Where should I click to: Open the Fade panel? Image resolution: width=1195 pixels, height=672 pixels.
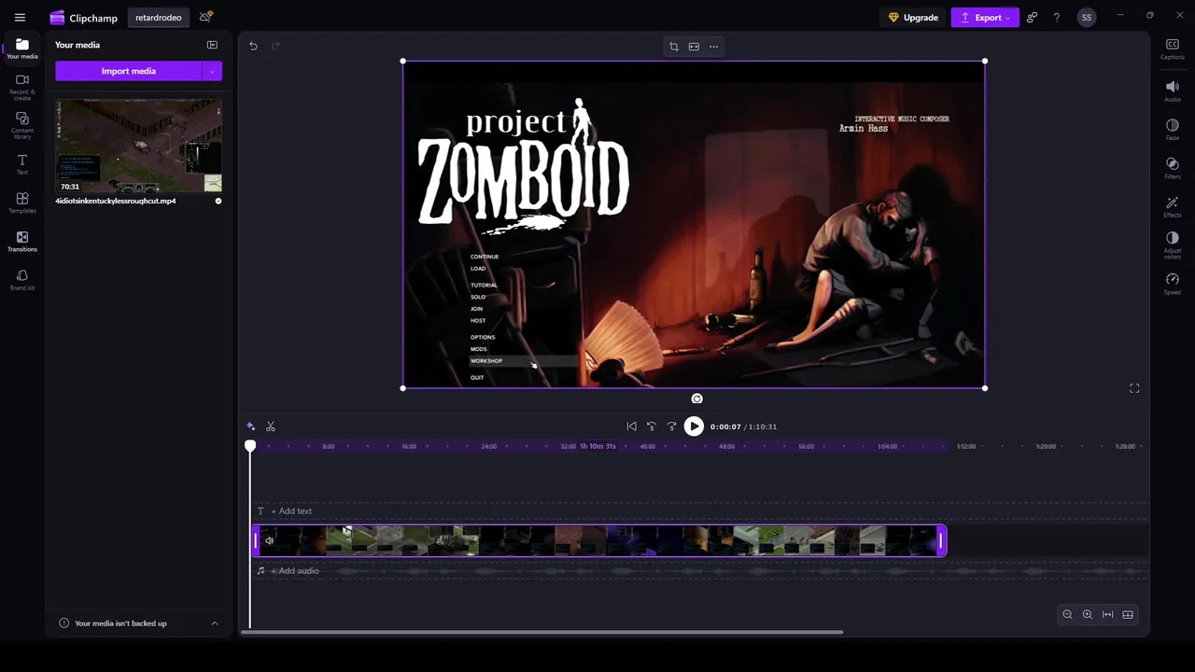1173,129
